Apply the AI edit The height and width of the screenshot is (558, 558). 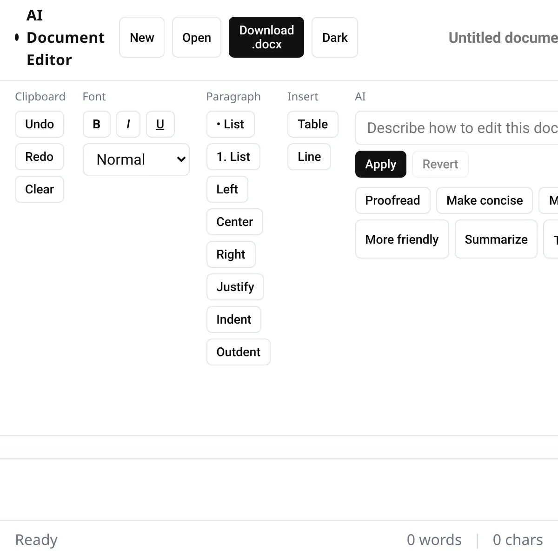(x=381, y=164)
